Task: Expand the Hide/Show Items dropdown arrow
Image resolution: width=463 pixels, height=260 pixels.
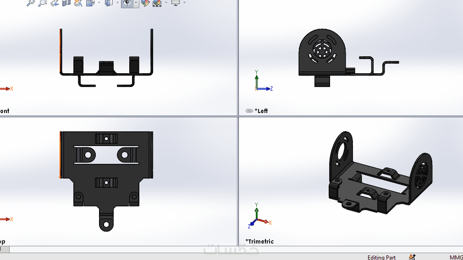Action: coord(136,3)
